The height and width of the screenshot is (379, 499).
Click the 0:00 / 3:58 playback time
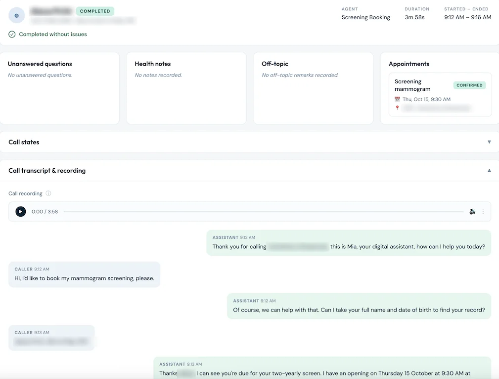45,212
